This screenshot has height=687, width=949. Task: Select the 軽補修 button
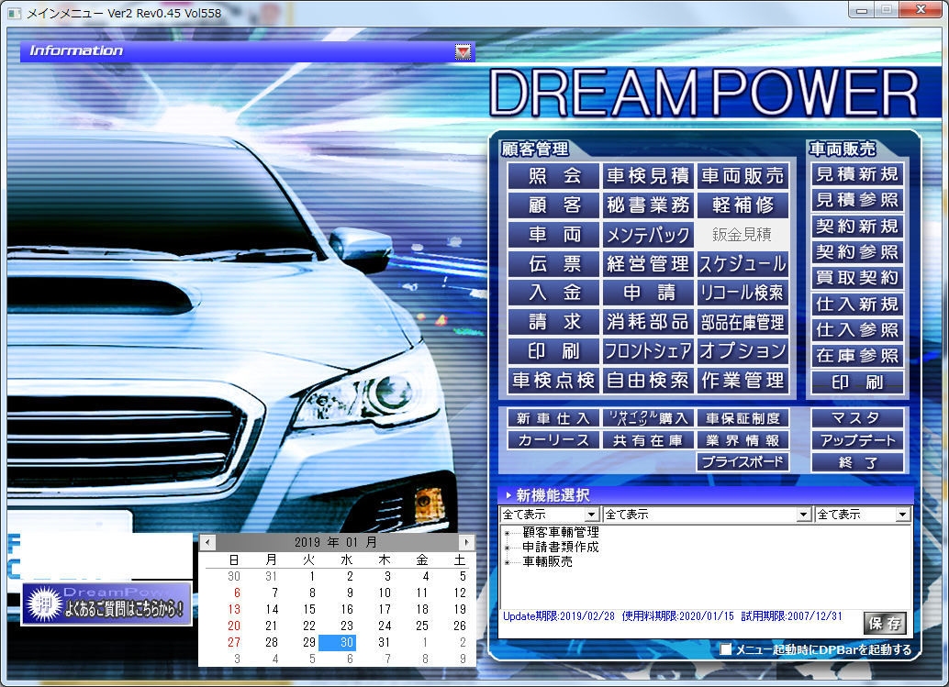coord(742,205)
